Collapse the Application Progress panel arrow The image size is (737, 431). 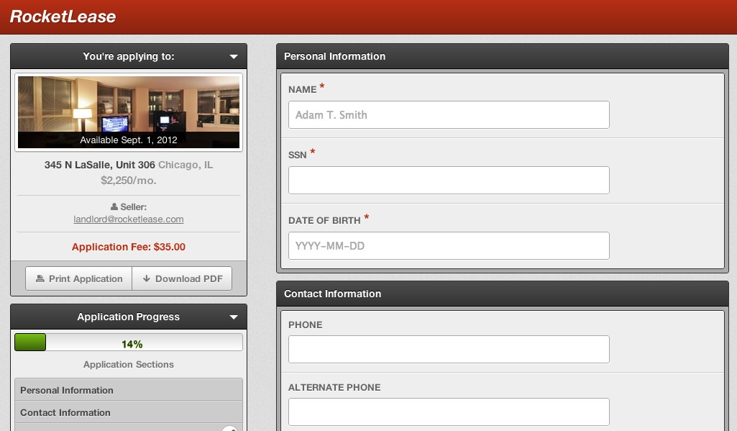[234, 317]
